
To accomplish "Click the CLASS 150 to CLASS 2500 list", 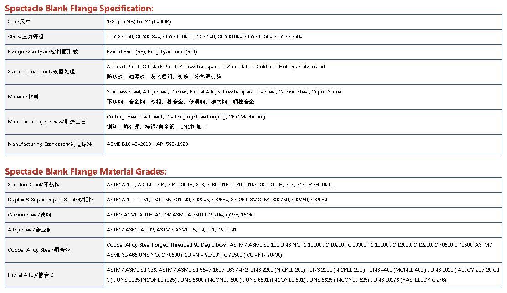I will (205, 36).
